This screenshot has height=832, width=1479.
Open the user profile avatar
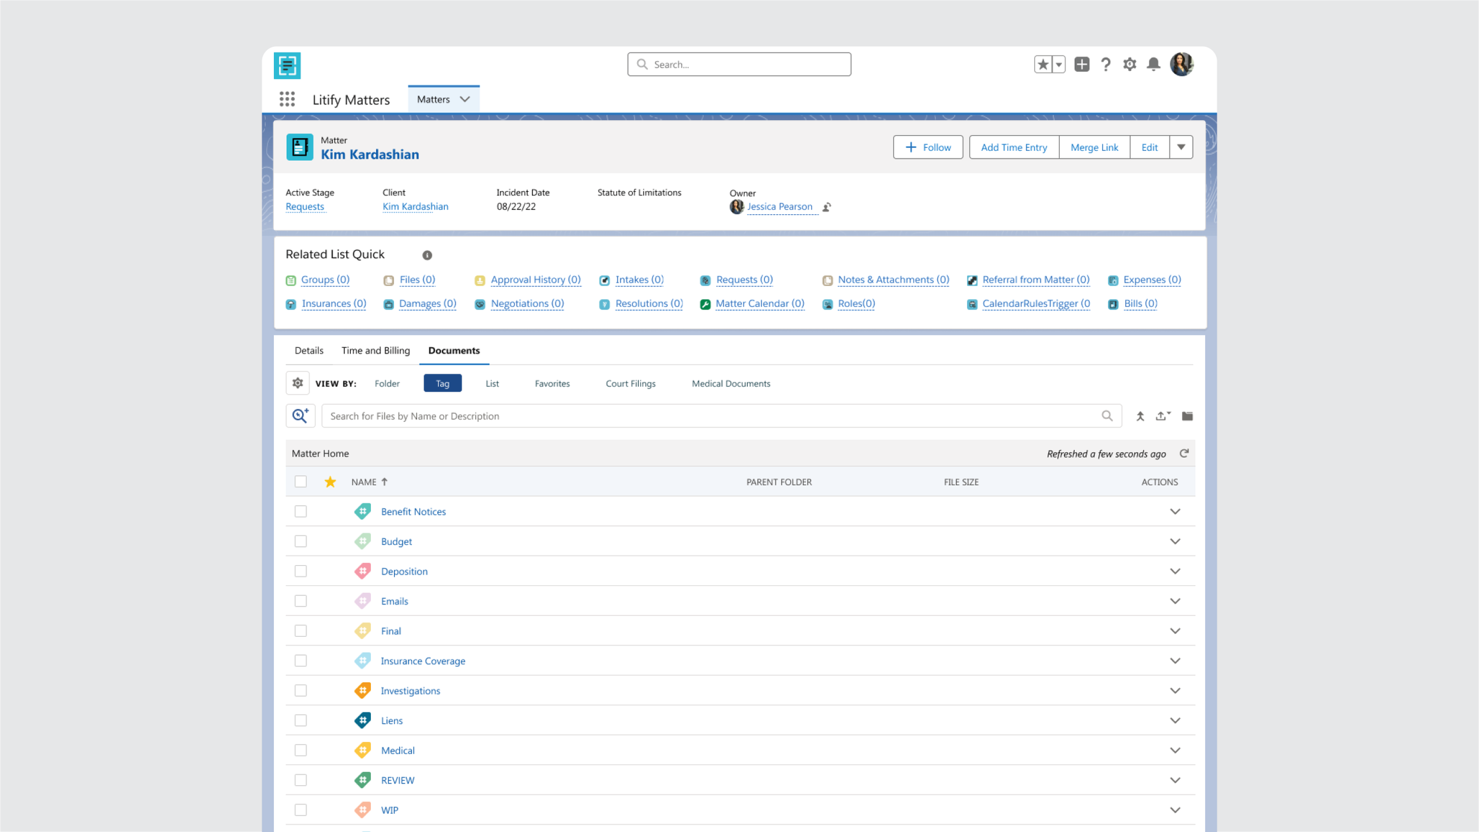click(x=1181, y=64)
